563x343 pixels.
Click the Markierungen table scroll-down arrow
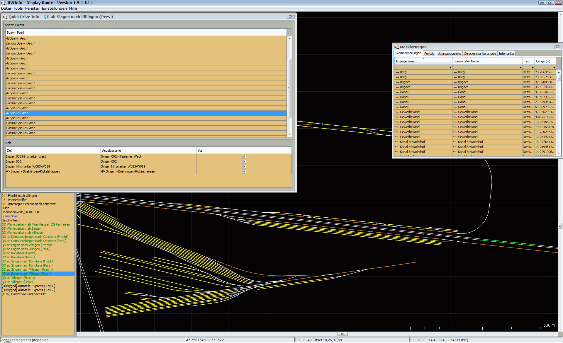[x=559, y=153]
